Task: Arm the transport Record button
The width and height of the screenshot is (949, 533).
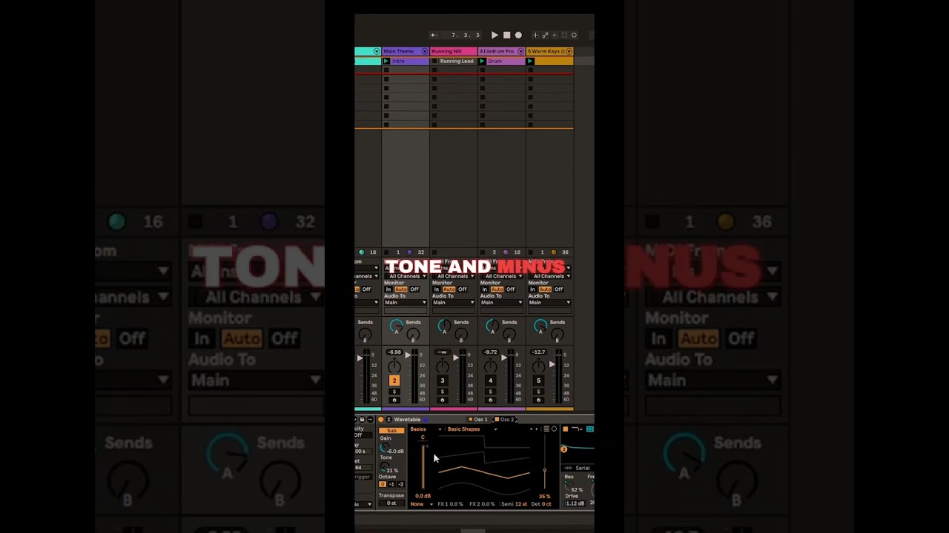Action: point(518,35)
